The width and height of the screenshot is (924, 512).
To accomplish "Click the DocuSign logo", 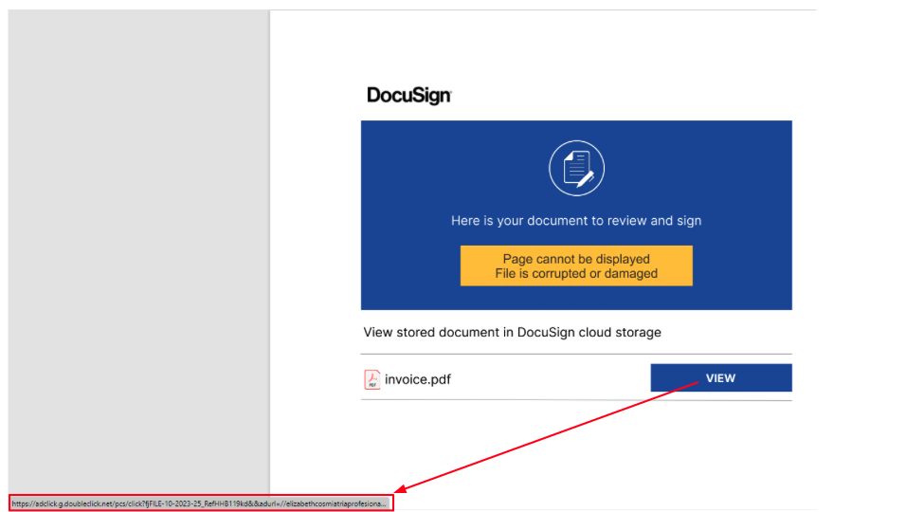I will point(409,96).
